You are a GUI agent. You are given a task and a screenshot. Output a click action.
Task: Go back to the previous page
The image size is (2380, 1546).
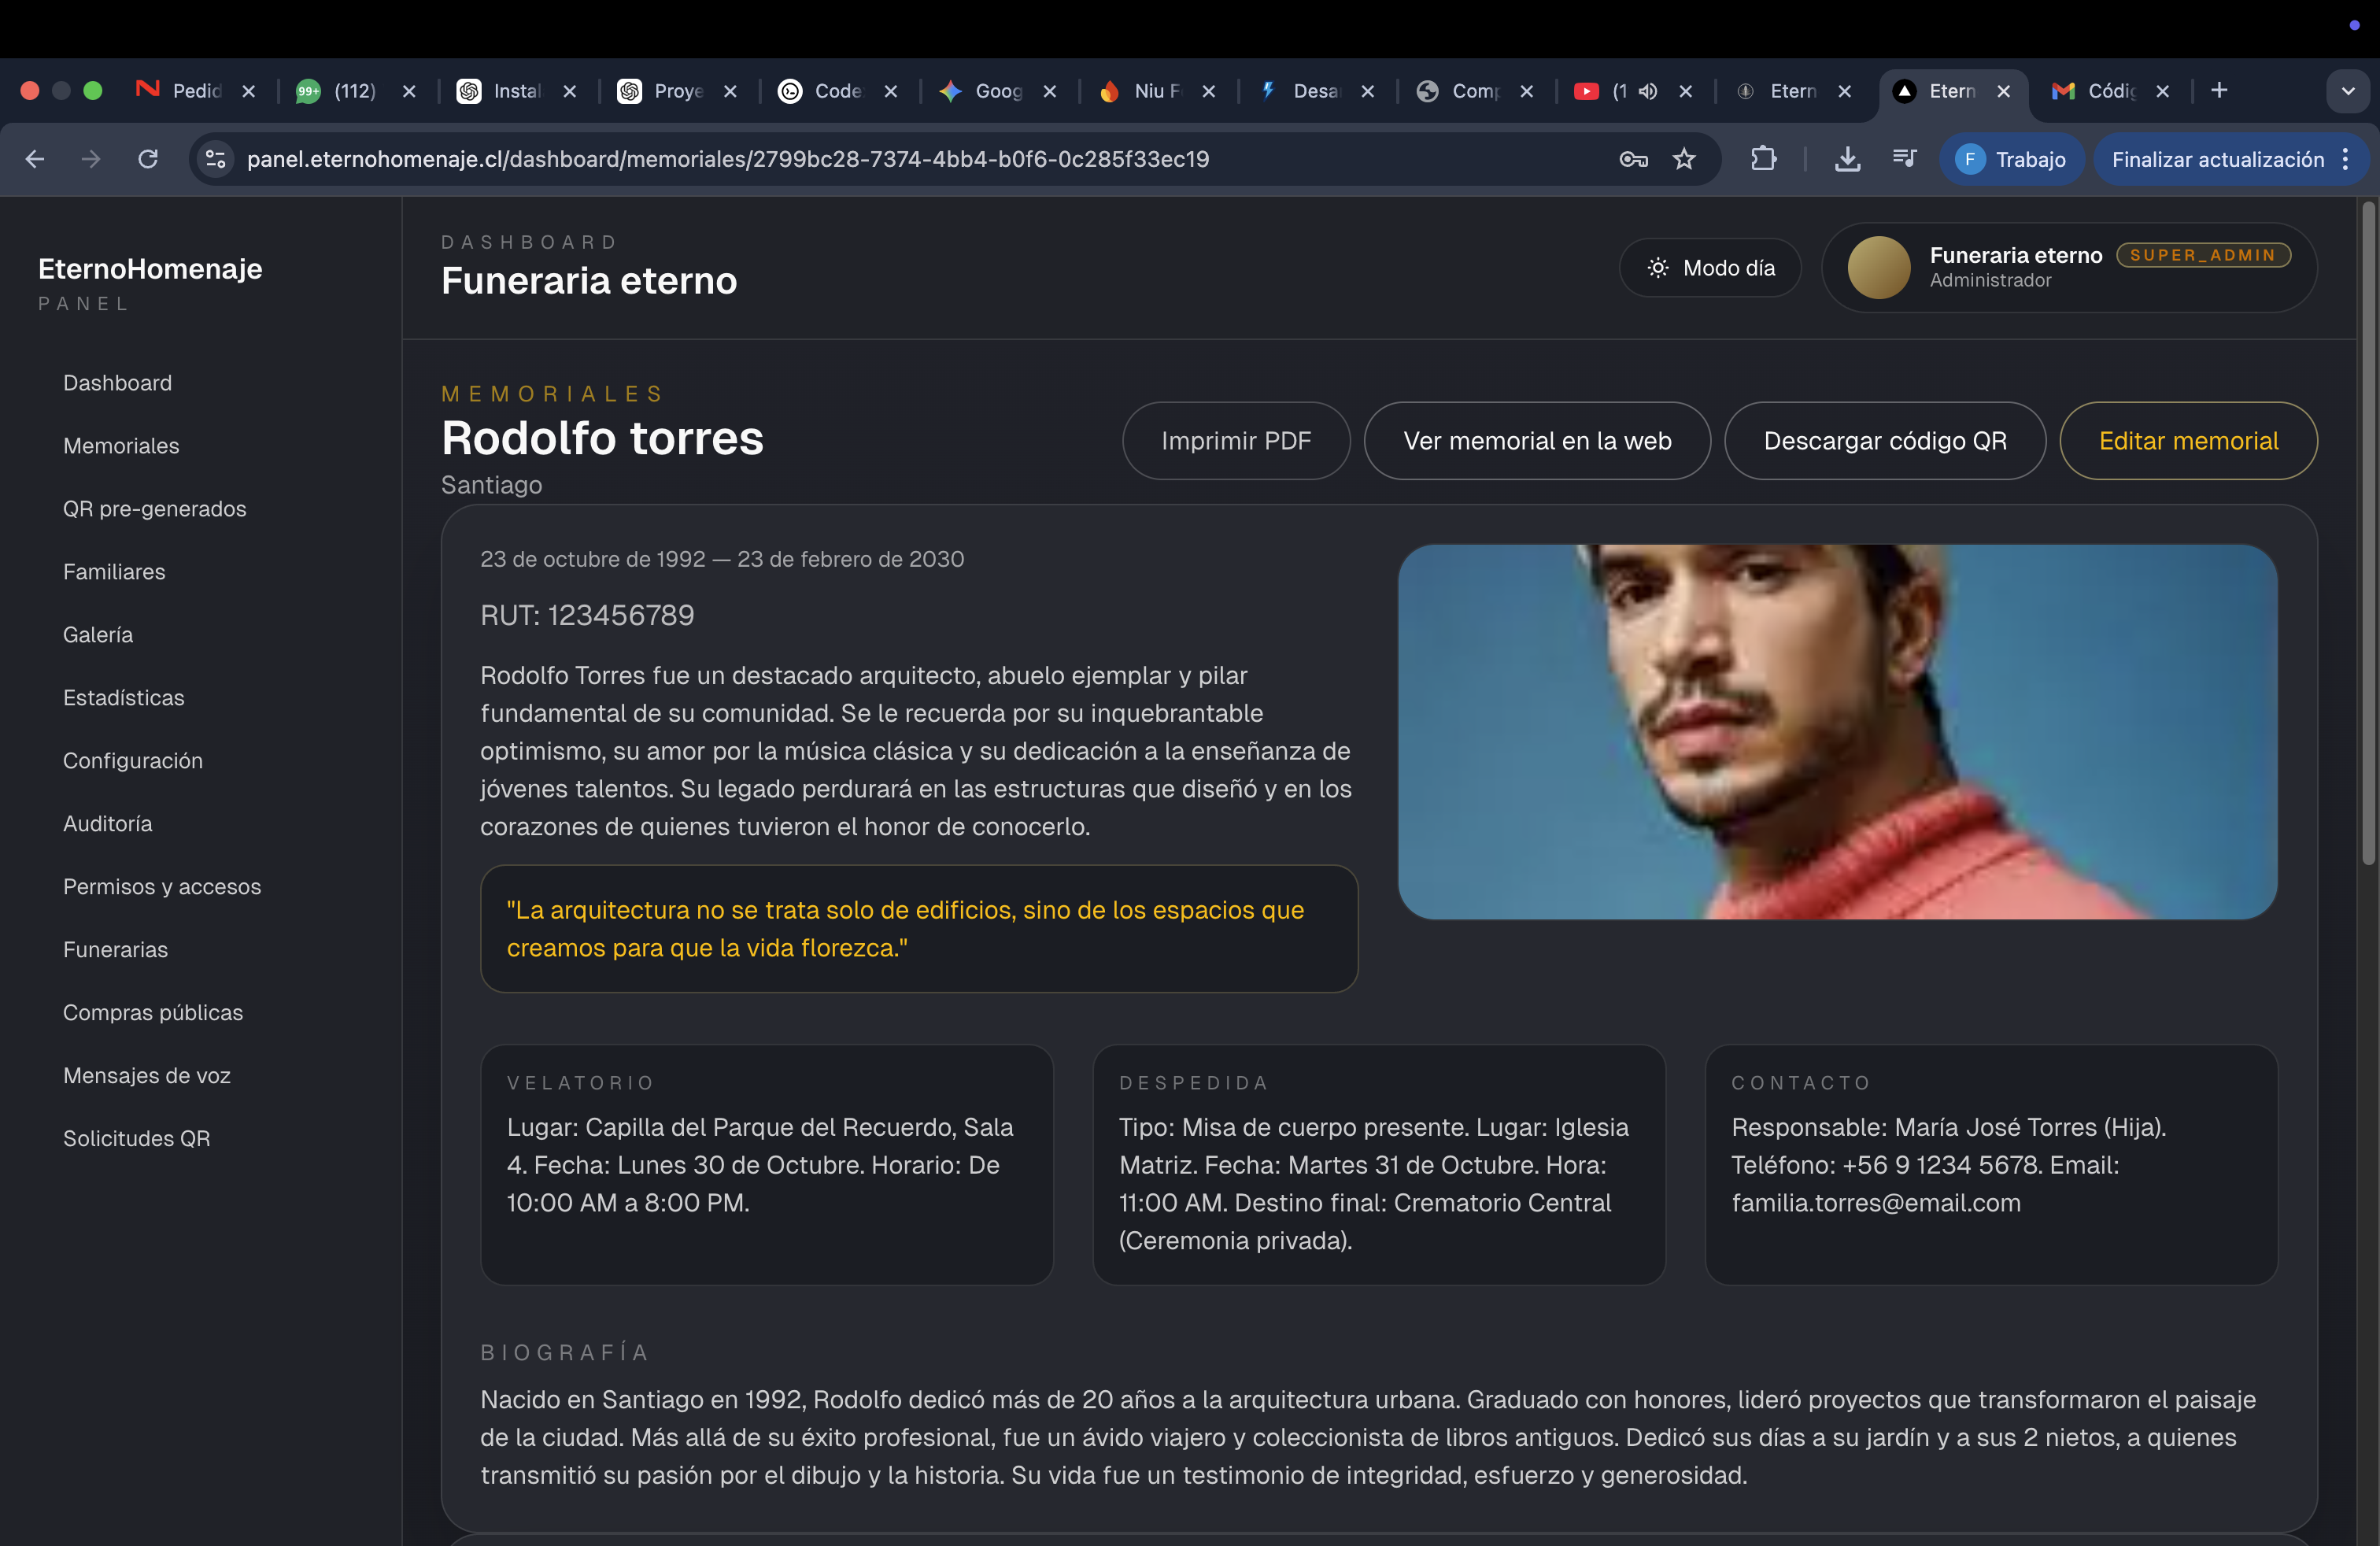[x=35, y=159]
